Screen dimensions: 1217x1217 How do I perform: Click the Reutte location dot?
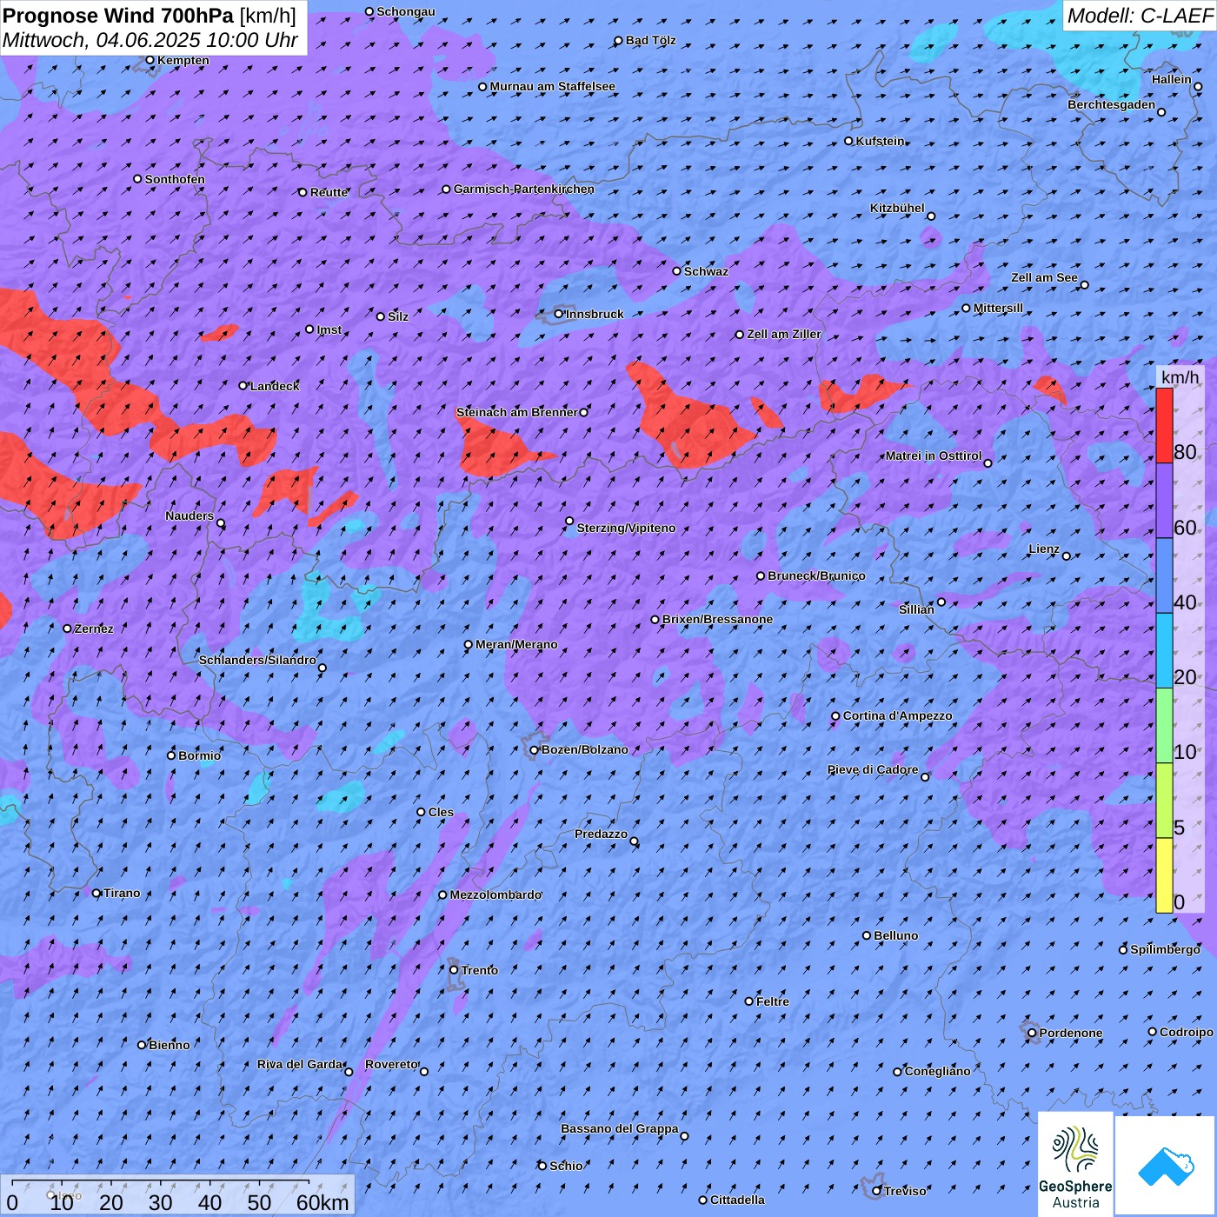[x=303, y=192]
